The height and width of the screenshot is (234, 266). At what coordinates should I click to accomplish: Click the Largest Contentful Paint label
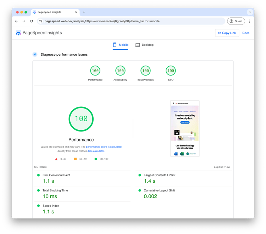click(x=160, y=175)
